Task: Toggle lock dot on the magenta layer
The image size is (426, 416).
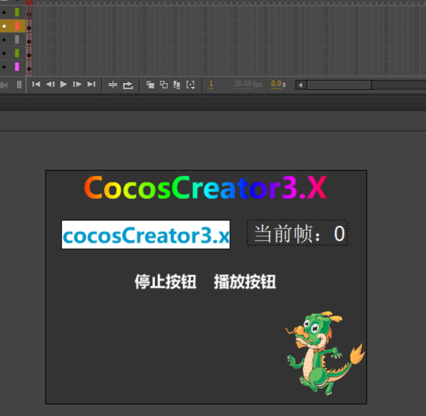Action: pyautogui.click(x=4, y=67)
